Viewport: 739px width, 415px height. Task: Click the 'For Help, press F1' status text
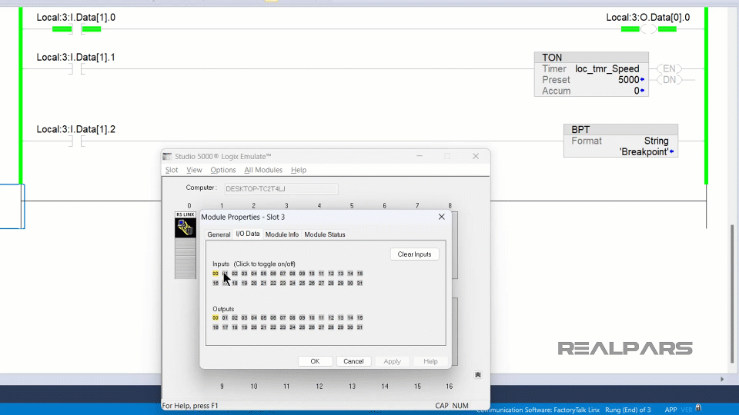(190, 406)
